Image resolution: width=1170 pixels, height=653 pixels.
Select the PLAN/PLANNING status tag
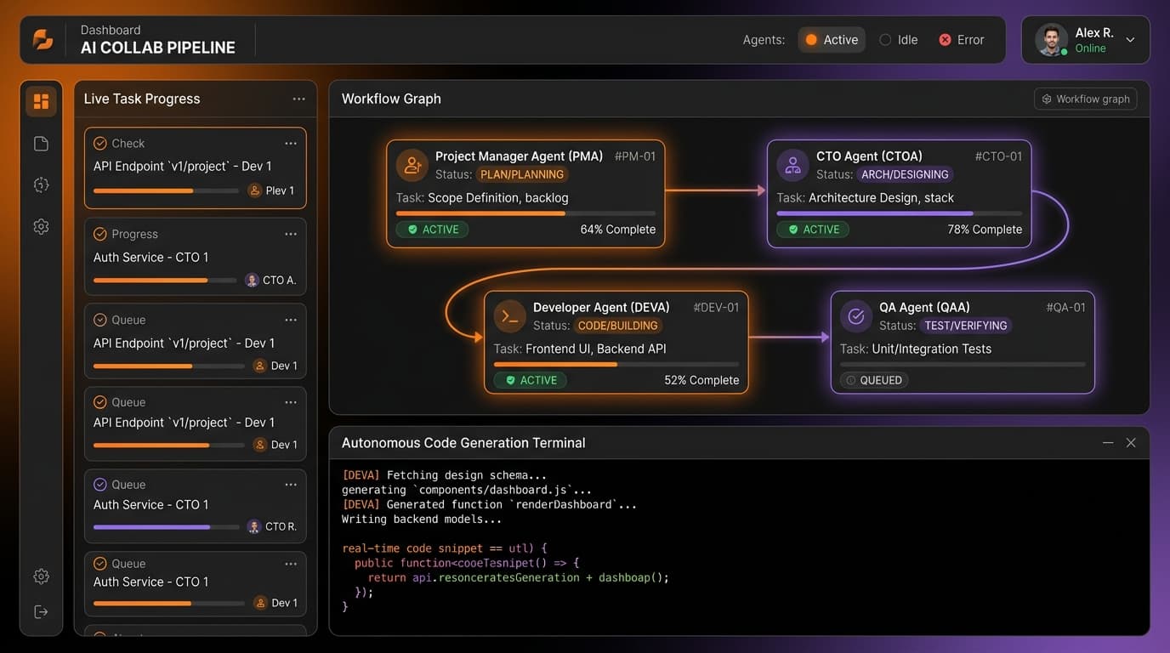(x=521, y=174)
